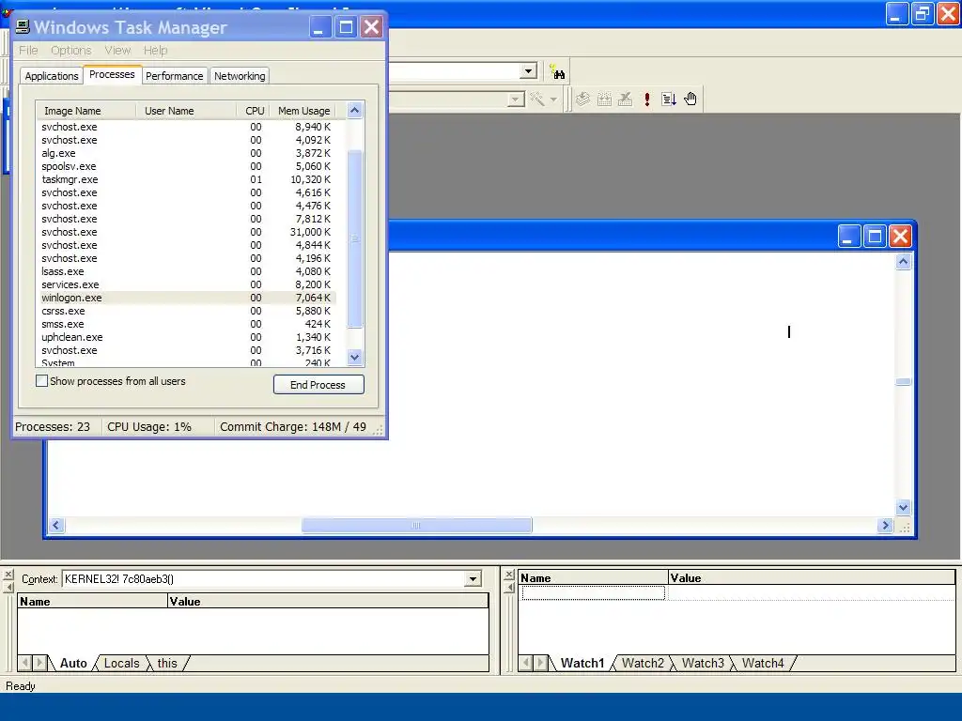Switch to the Watch3 tab
The height and width of the screenshot is (721, 962).
(x=703, y=663)
